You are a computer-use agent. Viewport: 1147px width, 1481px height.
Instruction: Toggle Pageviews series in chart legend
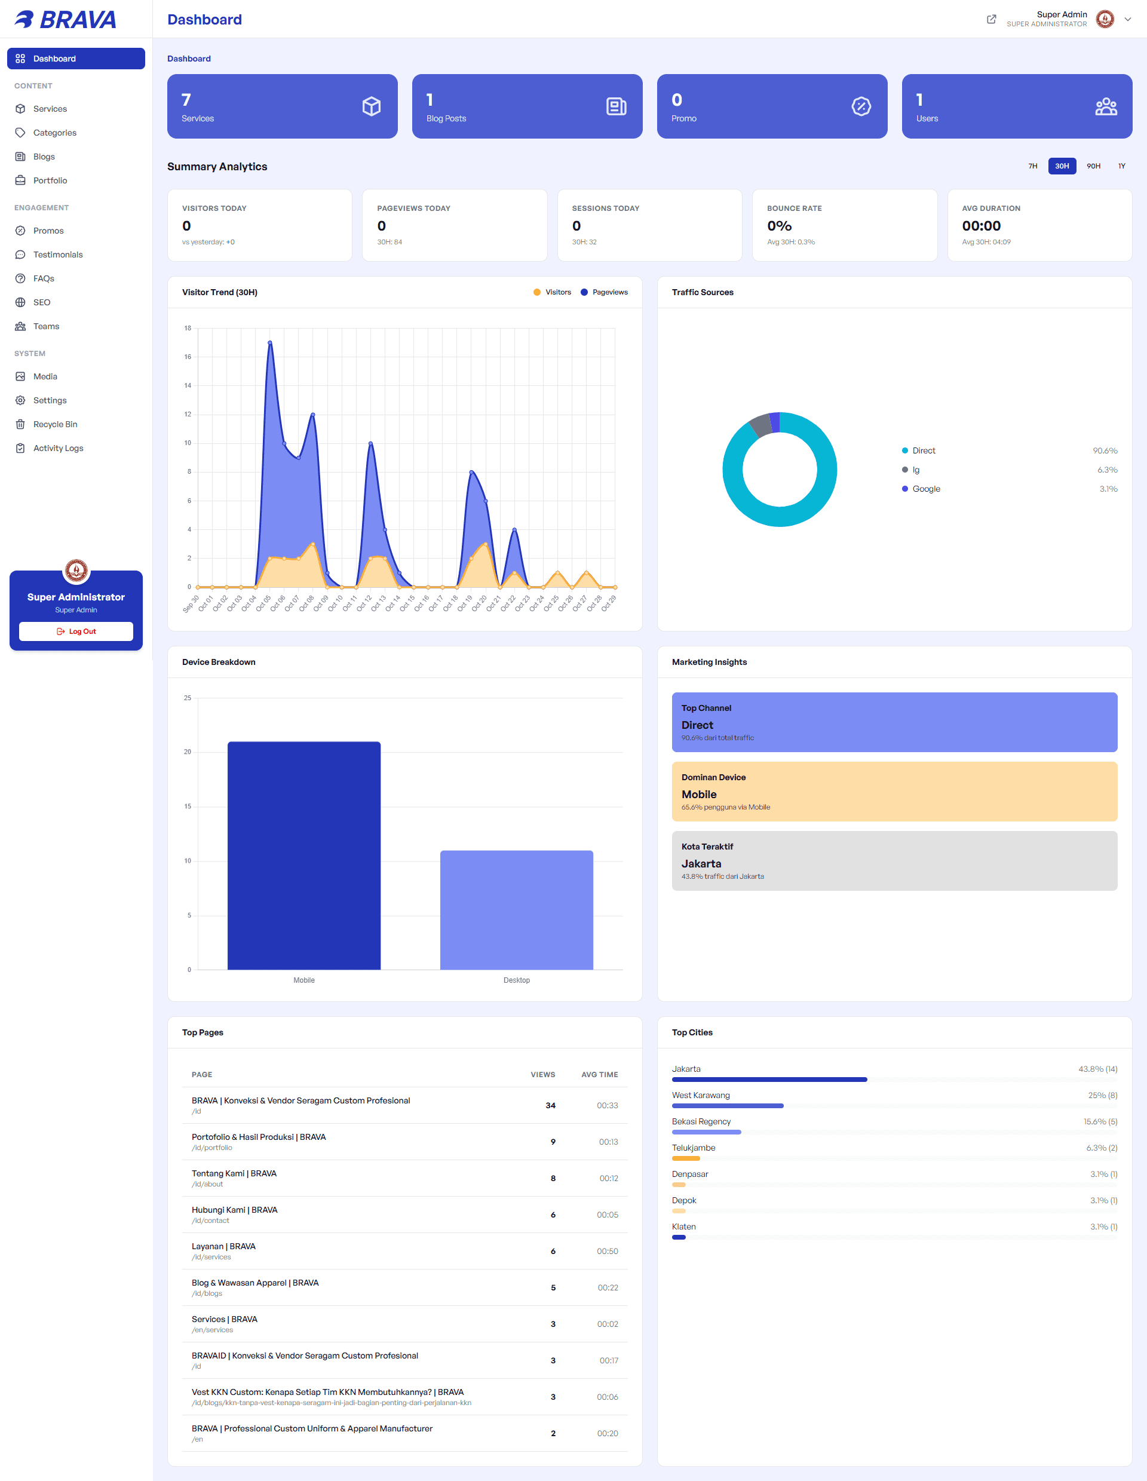point(604,292)
